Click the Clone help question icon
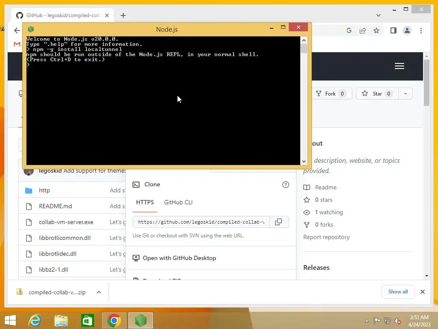This screenshot has width=438, height=329. (285, 185)
